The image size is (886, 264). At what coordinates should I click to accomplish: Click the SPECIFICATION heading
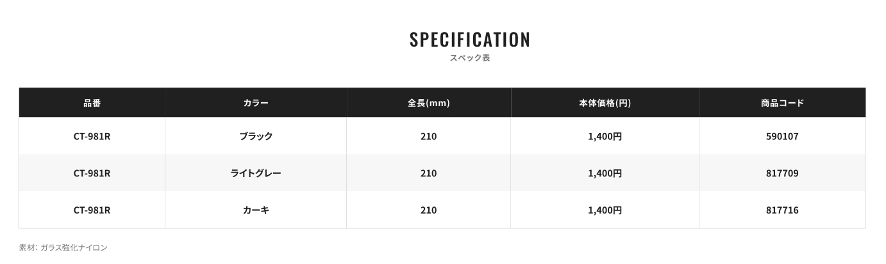(470, 40)
